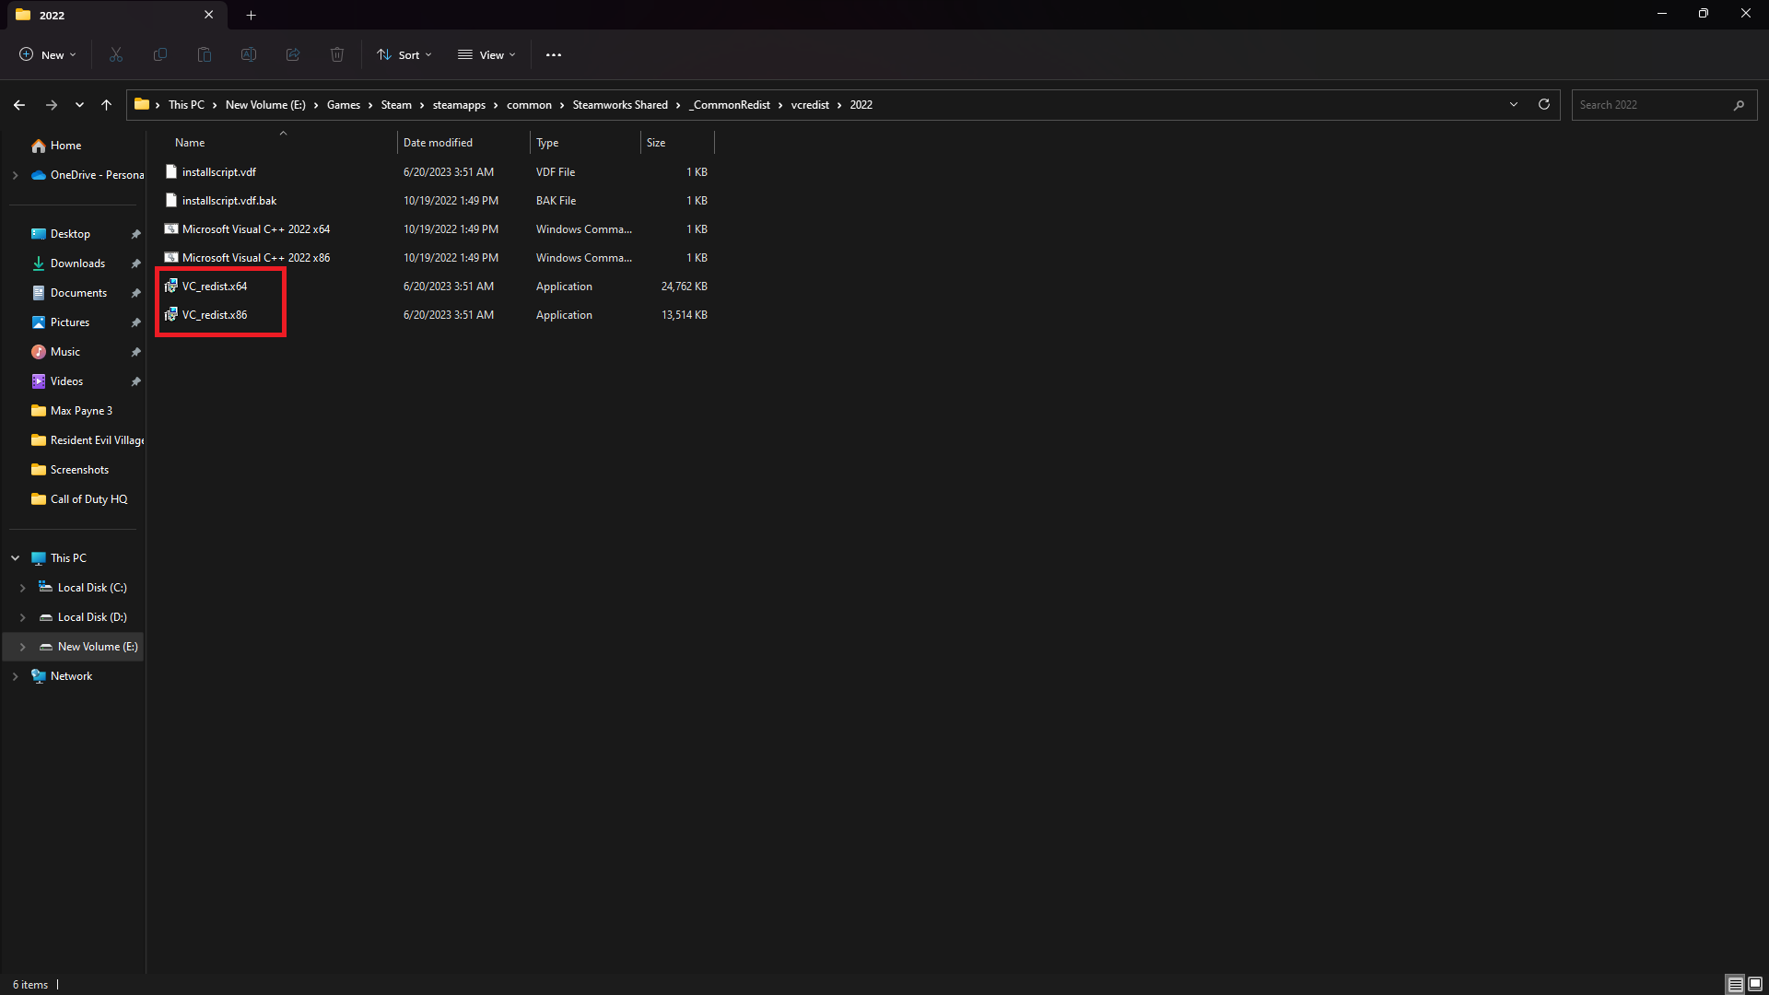Click the Share icon in toolbar
The height and width of the screenshot is (995, 1769).
pyautogui.click(x=293, y=55)
